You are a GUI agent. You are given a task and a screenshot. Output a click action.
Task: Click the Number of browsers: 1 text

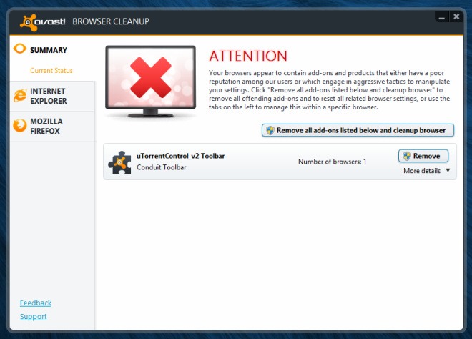tap(332, 162)
